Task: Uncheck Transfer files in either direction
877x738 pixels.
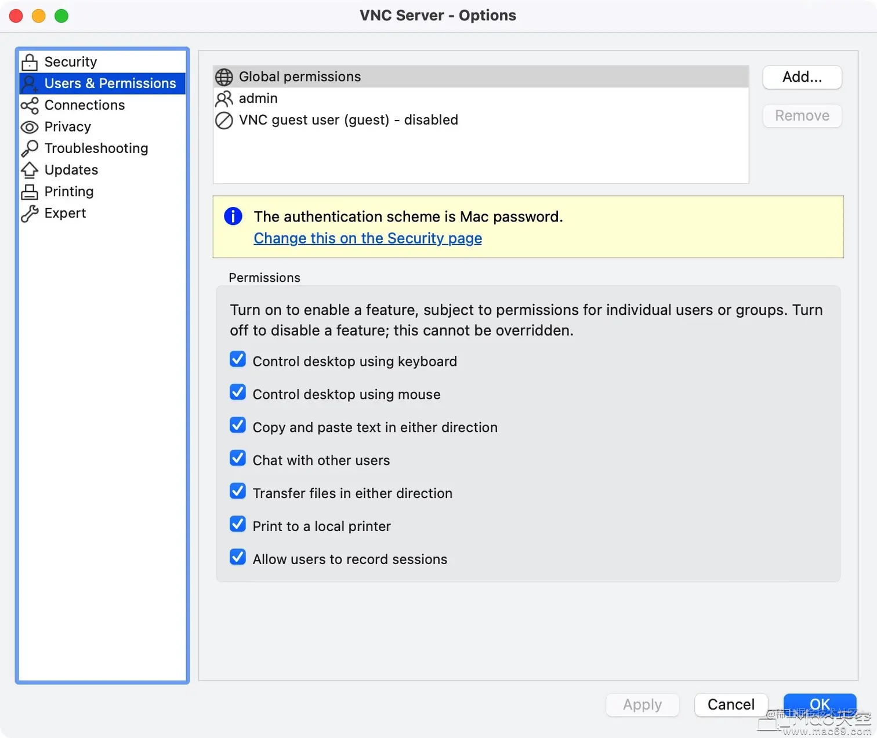Action: 238,492
